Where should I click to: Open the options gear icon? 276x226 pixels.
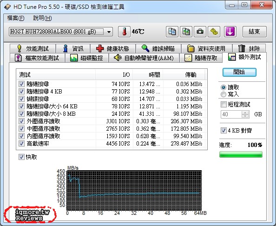pyautogui.click(x=214, y=32)
